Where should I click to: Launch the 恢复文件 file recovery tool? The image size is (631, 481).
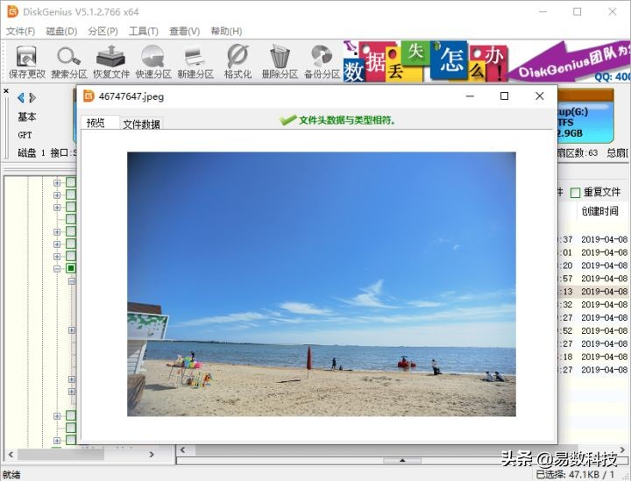[111, 62]
